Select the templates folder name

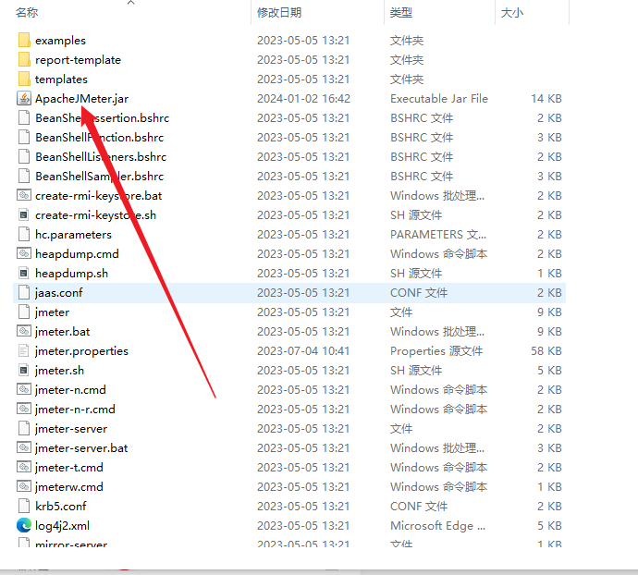61,80
